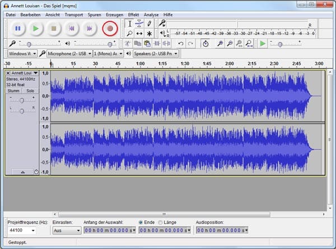Image resolution: width=336 pixels, height=249 pixels.
Task: Click the Pause transport button
Action: (x=17, y=28)
